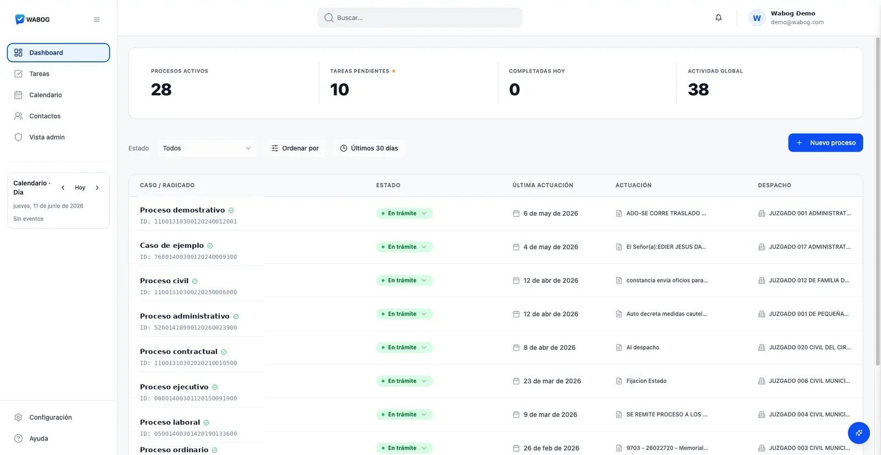
Task: Open En trámite status dropdown for Proceso demostrativo
Action: [x=405, y=213]
